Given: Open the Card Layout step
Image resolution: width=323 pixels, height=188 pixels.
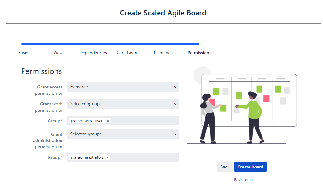Looking at the screenshot, I should coord(128,53).
